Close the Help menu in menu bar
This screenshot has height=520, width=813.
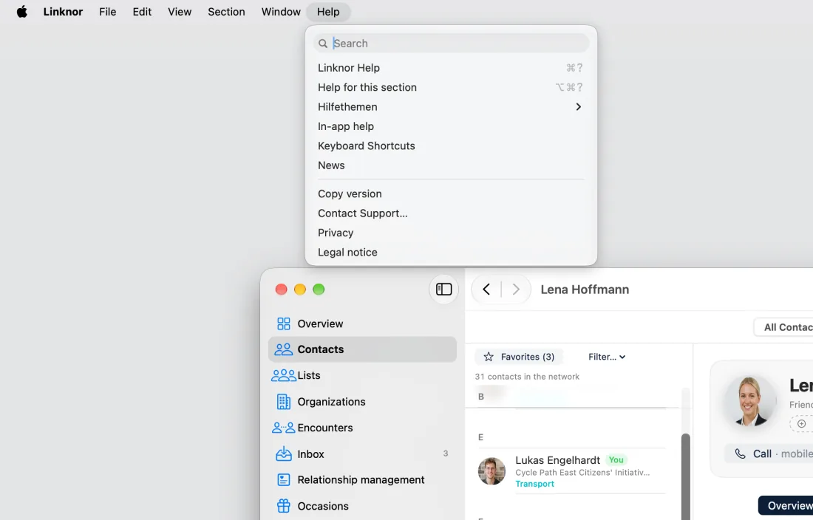(328, 11)
